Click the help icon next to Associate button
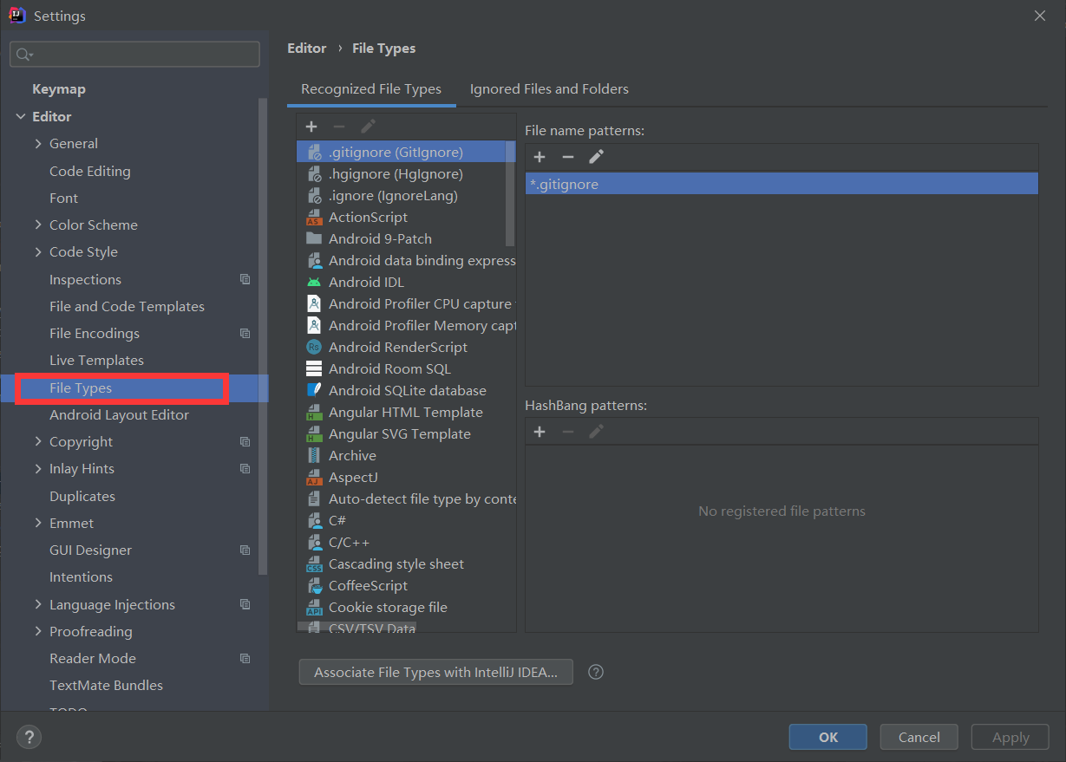1066x762 pixels. point(596,672)
